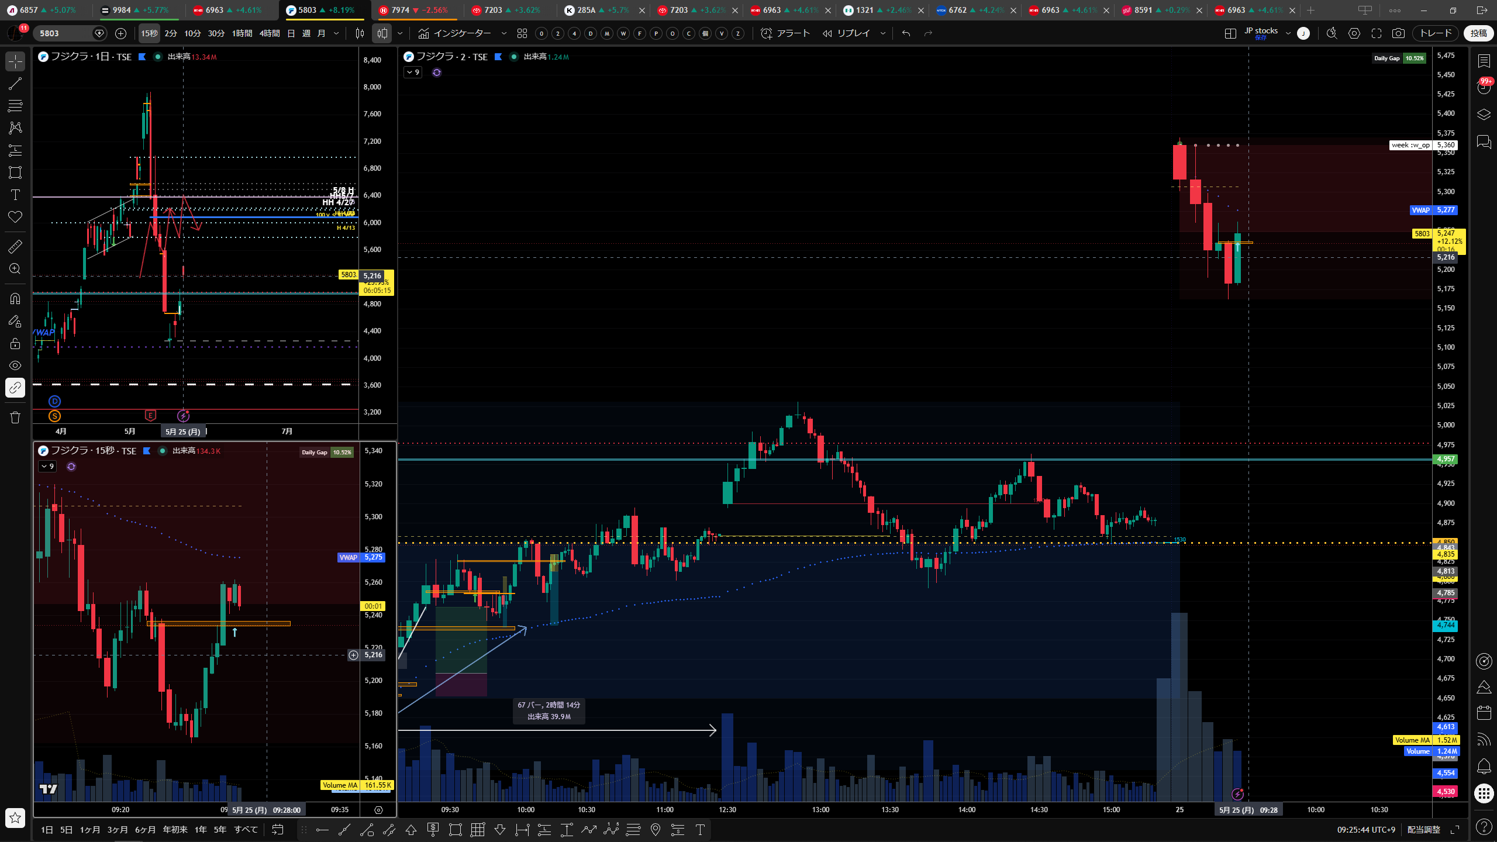The height and width of the screenshot is (842, 1497).
Task: Collapse the 9 indicators legend on main chart
Action: point(413,73)
